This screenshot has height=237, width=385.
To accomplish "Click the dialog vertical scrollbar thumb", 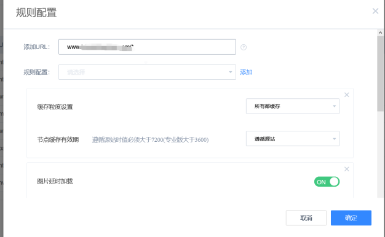I will (380, 74).
